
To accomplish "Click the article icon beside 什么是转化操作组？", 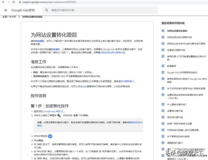I will pyautogui.click(x=163, y=104).
